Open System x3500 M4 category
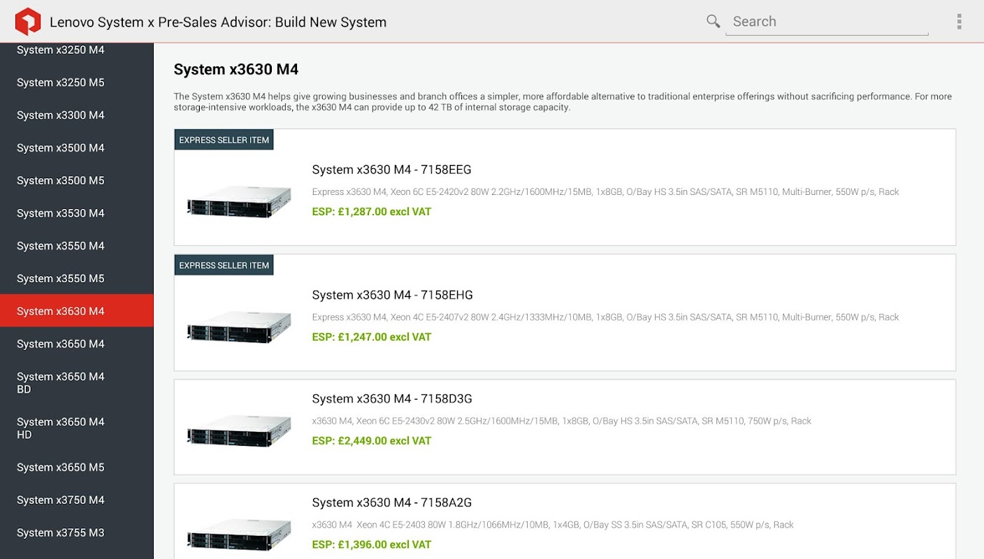Screen dimensions: 984x559 tap(77, 148)
